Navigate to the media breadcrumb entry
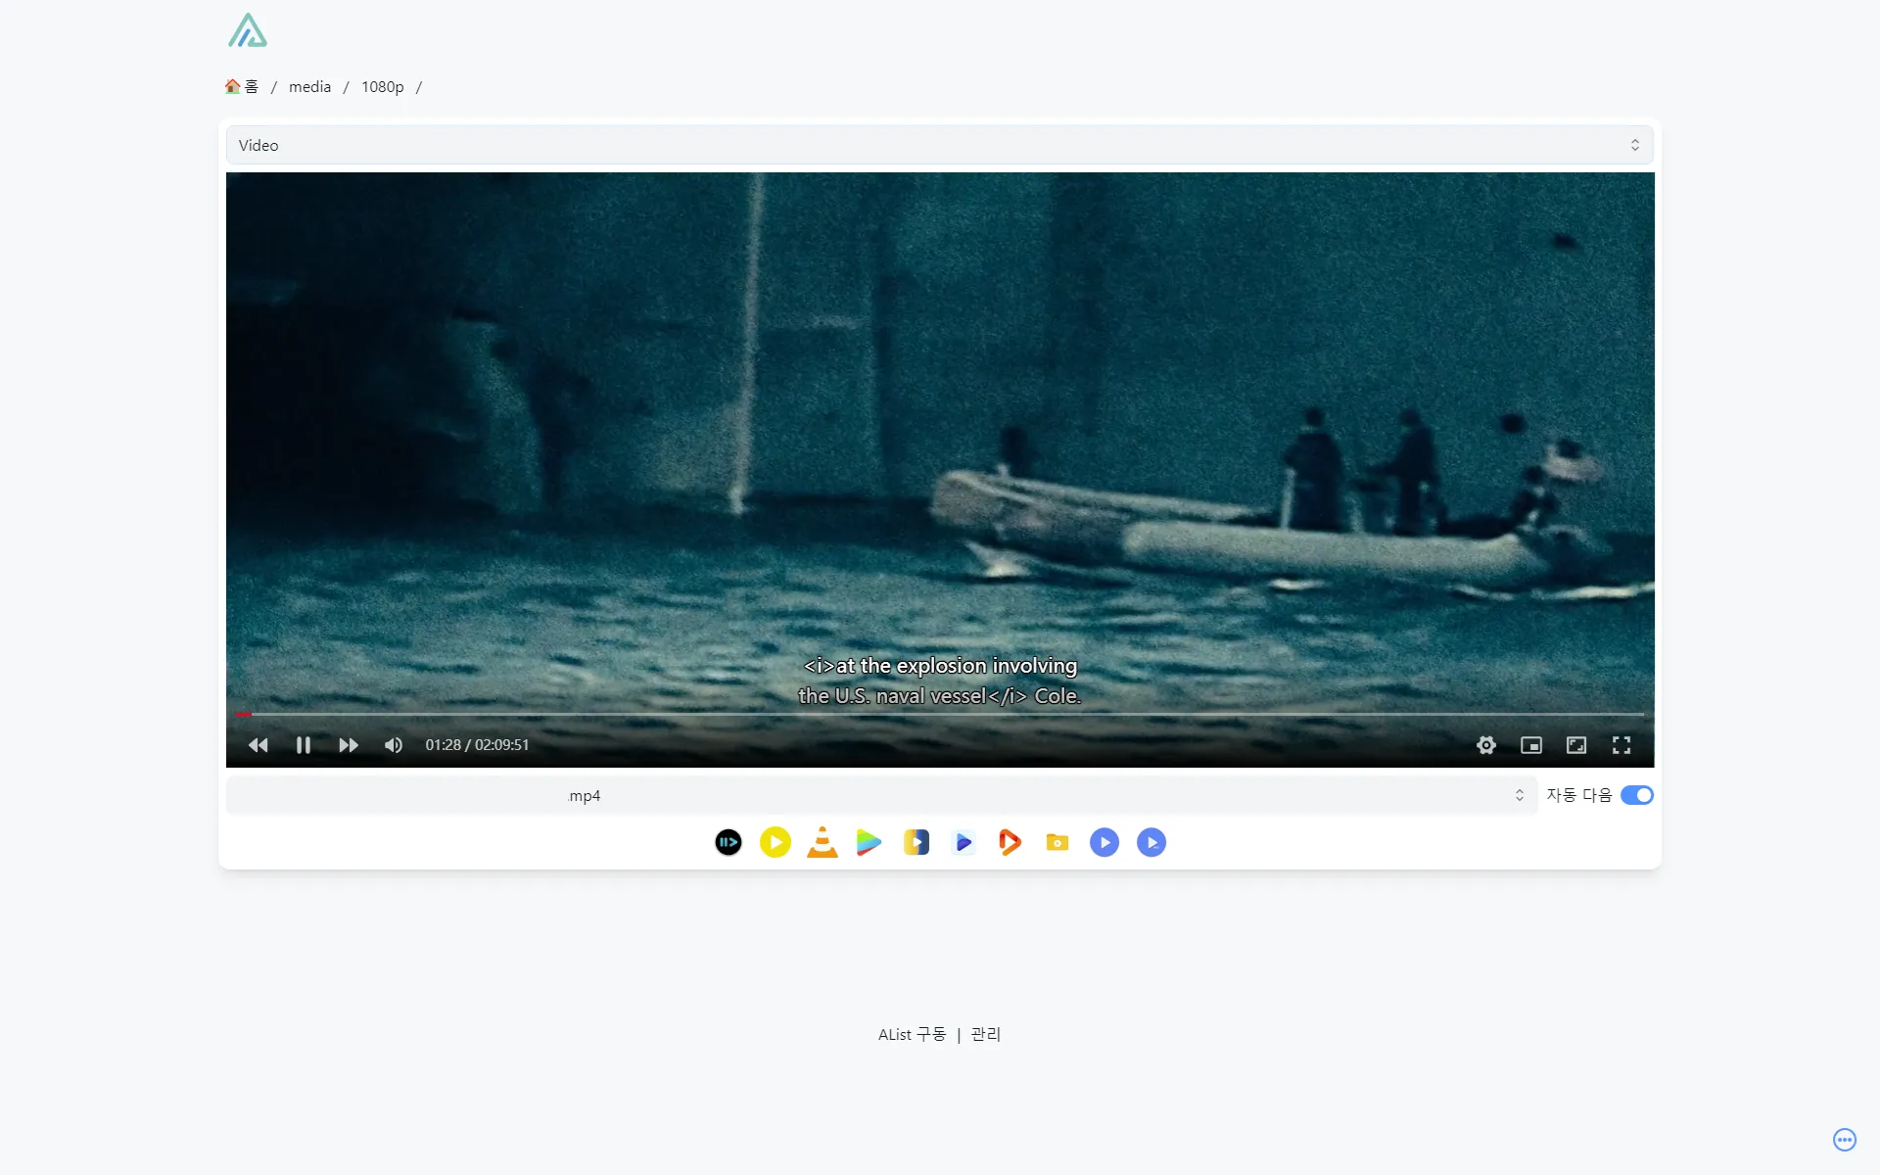 pos(309,86)
